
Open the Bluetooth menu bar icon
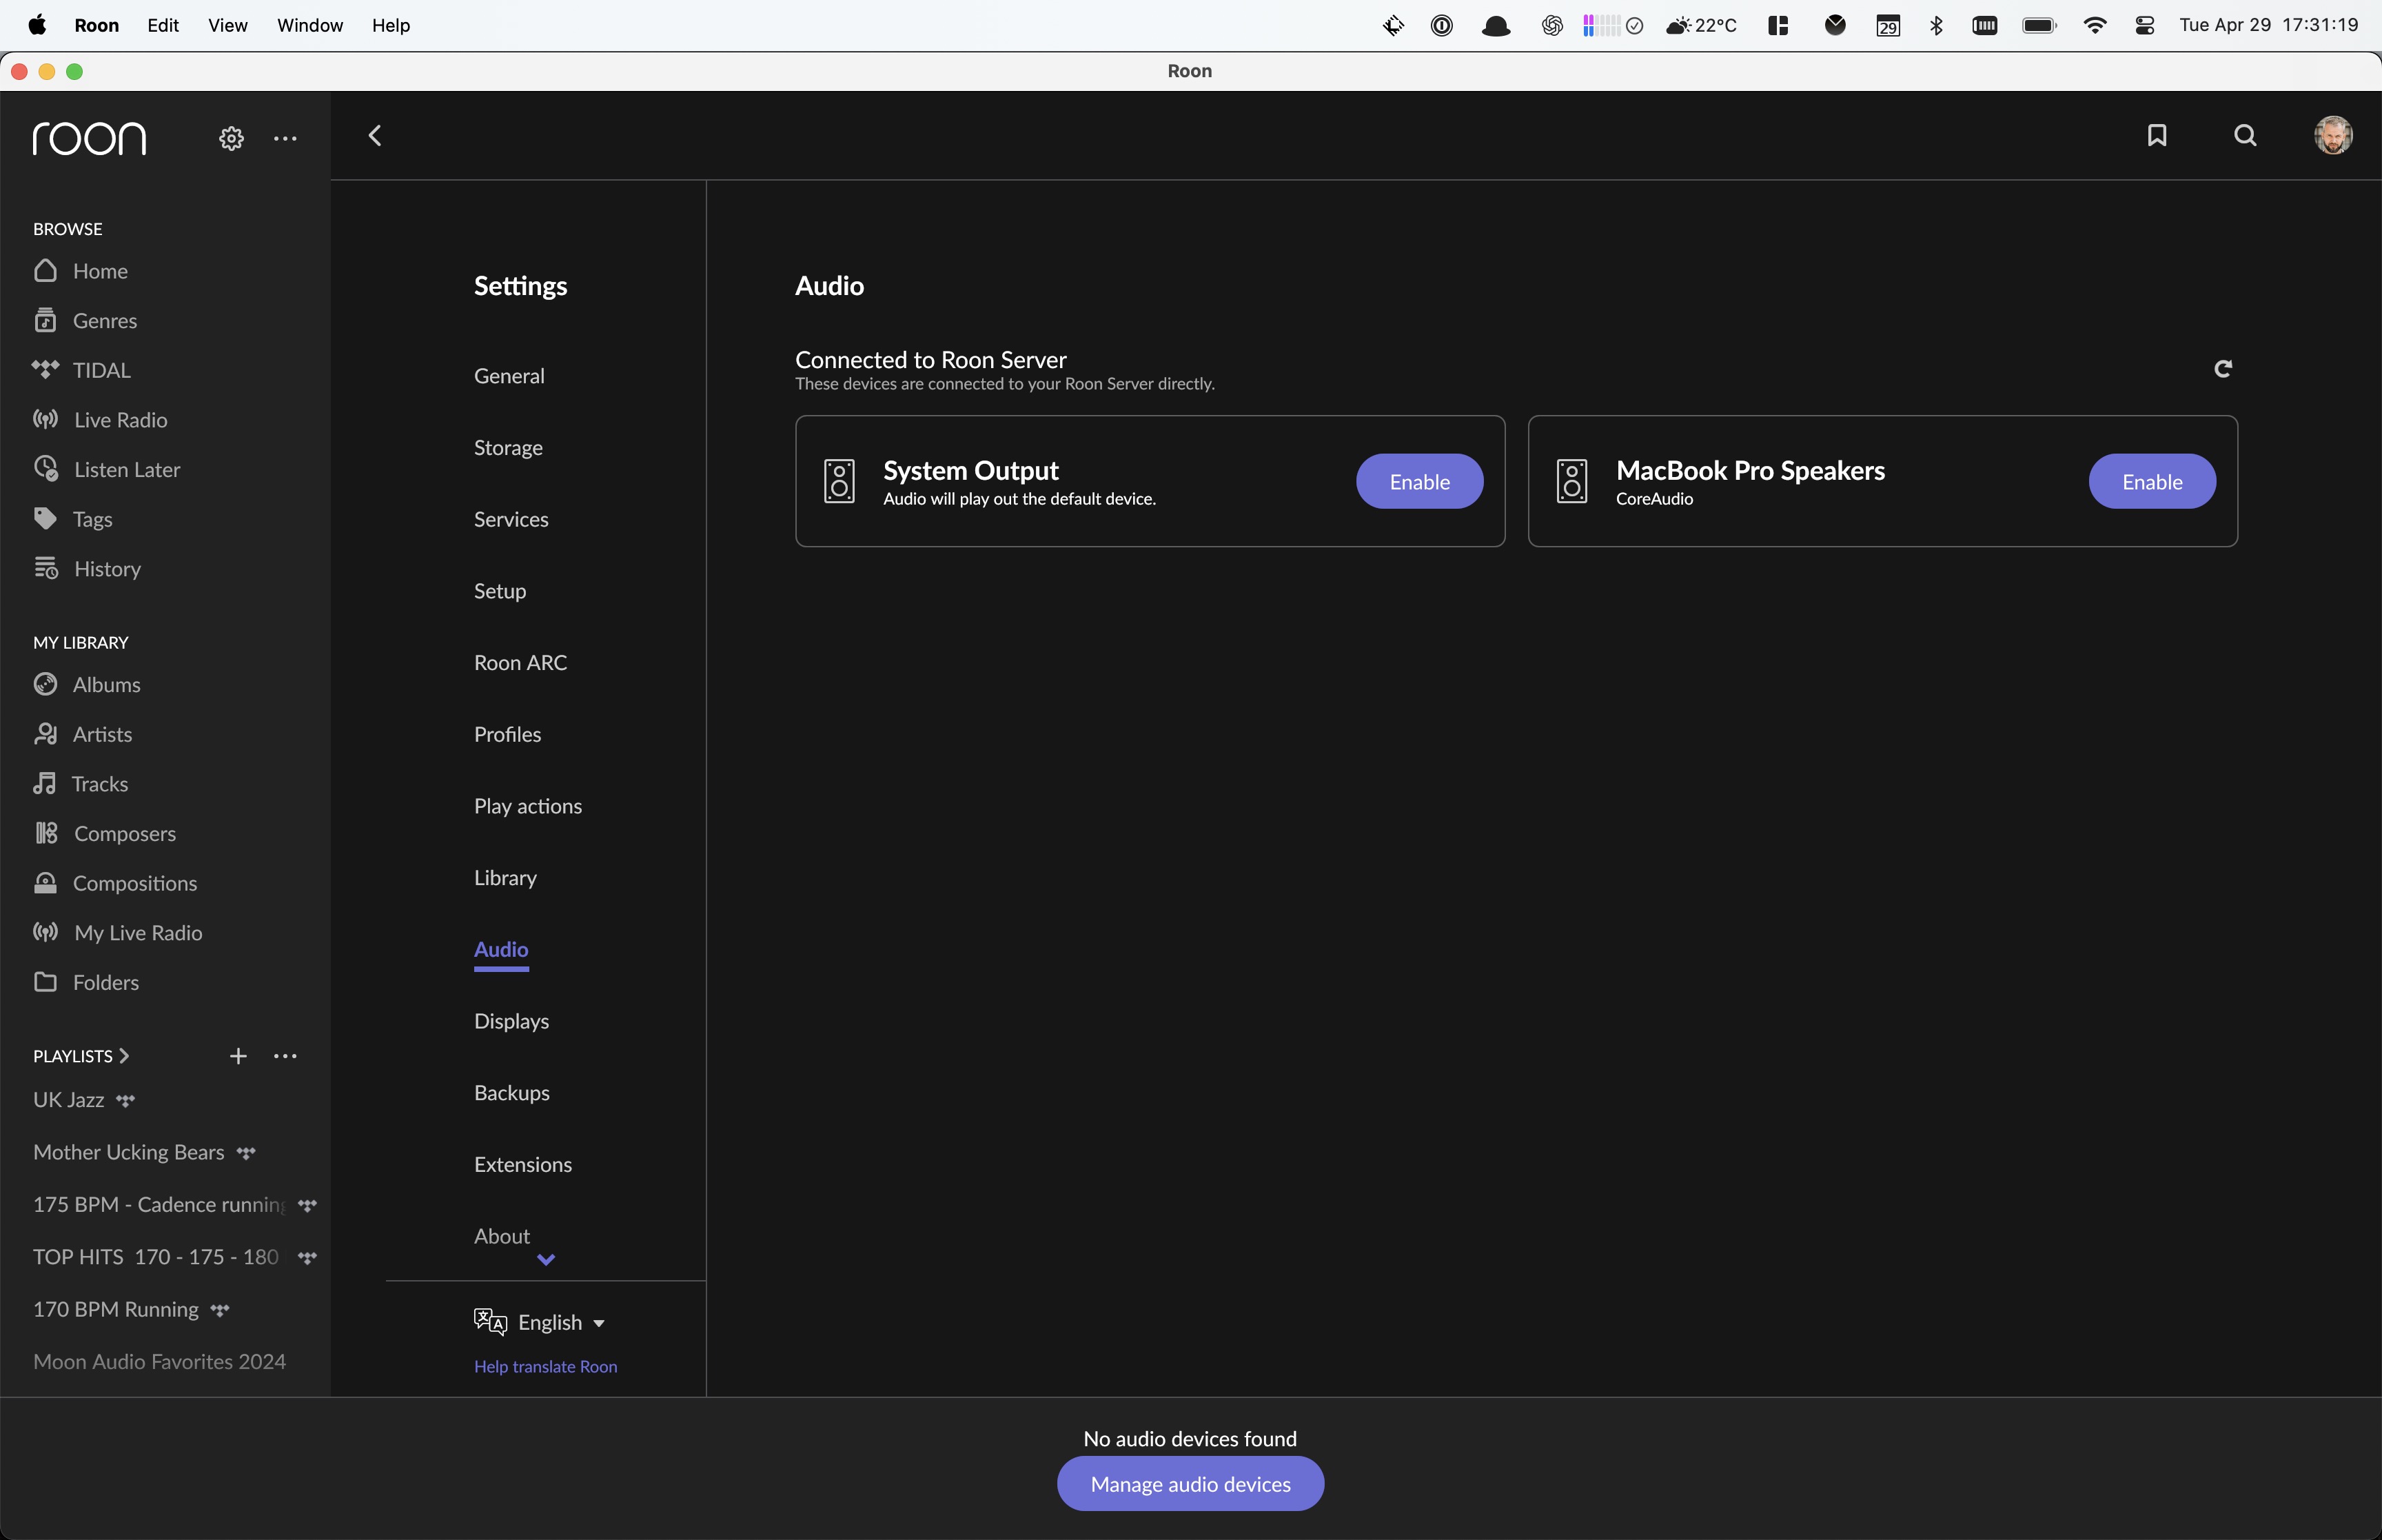click(1936, 25)
